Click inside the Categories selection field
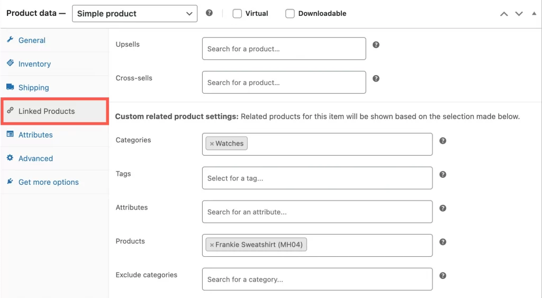This screenshot has height=298, width=542. point(318,144)
